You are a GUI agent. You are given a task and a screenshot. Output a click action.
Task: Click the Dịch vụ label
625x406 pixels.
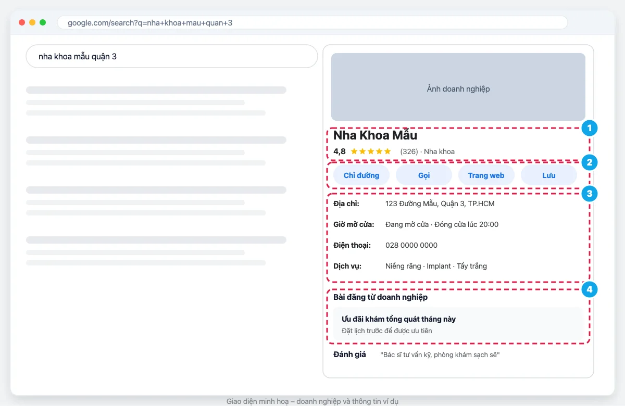pyautogui.click(x=347, y=266)
